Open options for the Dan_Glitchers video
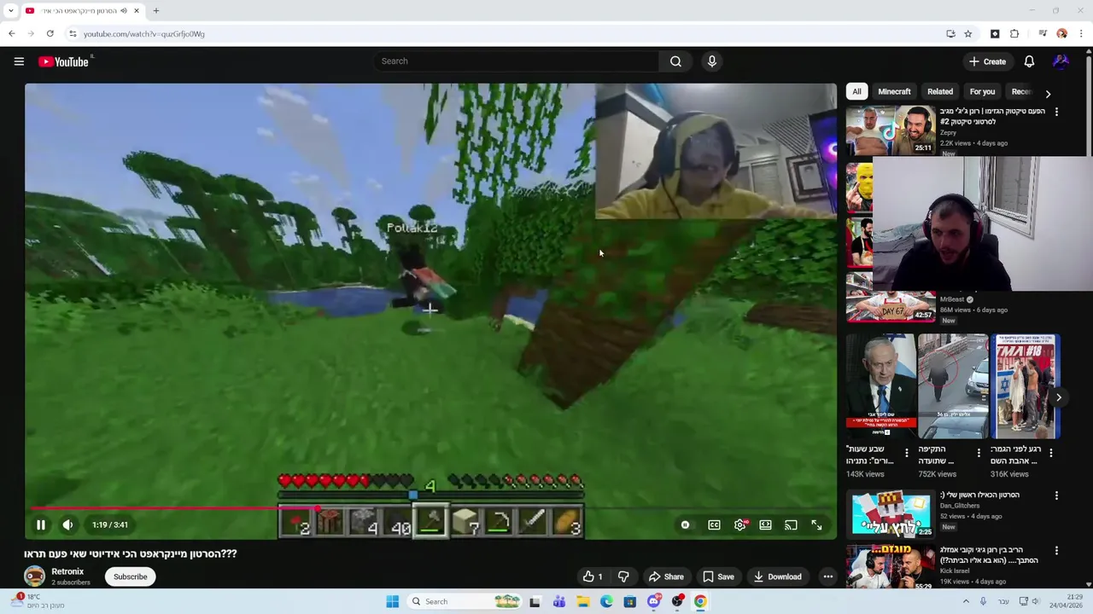Screen dimensions: 1093x614 (1056, 495)
